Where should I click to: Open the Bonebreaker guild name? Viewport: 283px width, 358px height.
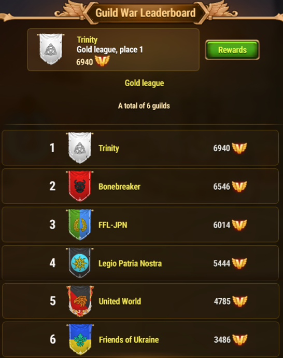[x=119, y=187]
